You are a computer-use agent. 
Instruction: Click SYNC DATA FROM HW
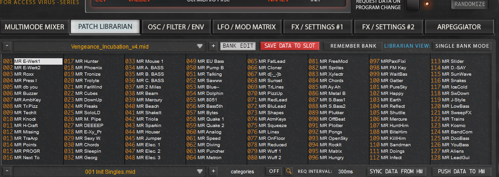click(x=396, y=171)
